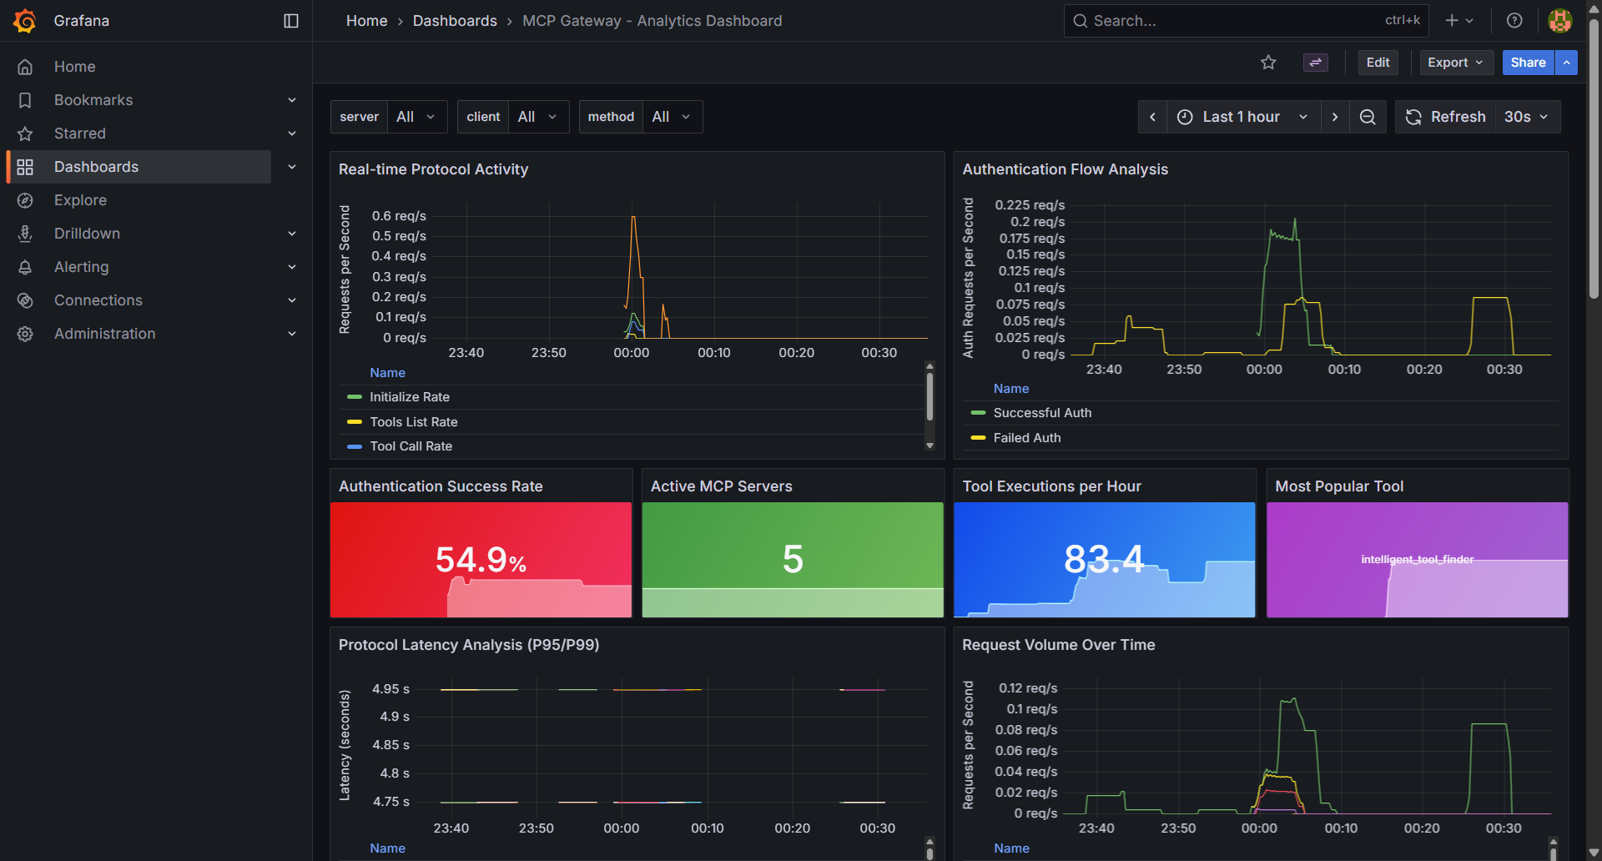This screenshot has height=861, width=1602.
Task: Open the 30s refresh interval dropdown
Action: [1525, 117]
